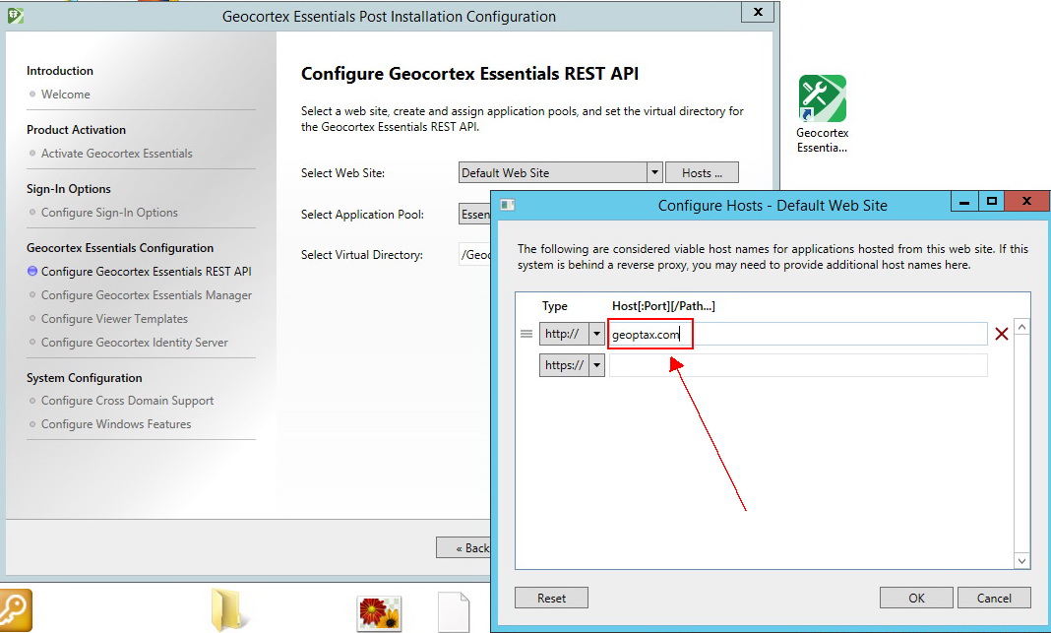Click the Host[:Port][/Path...] column header
Screen dimensions: 1051x633
click(x=663, y=306)
